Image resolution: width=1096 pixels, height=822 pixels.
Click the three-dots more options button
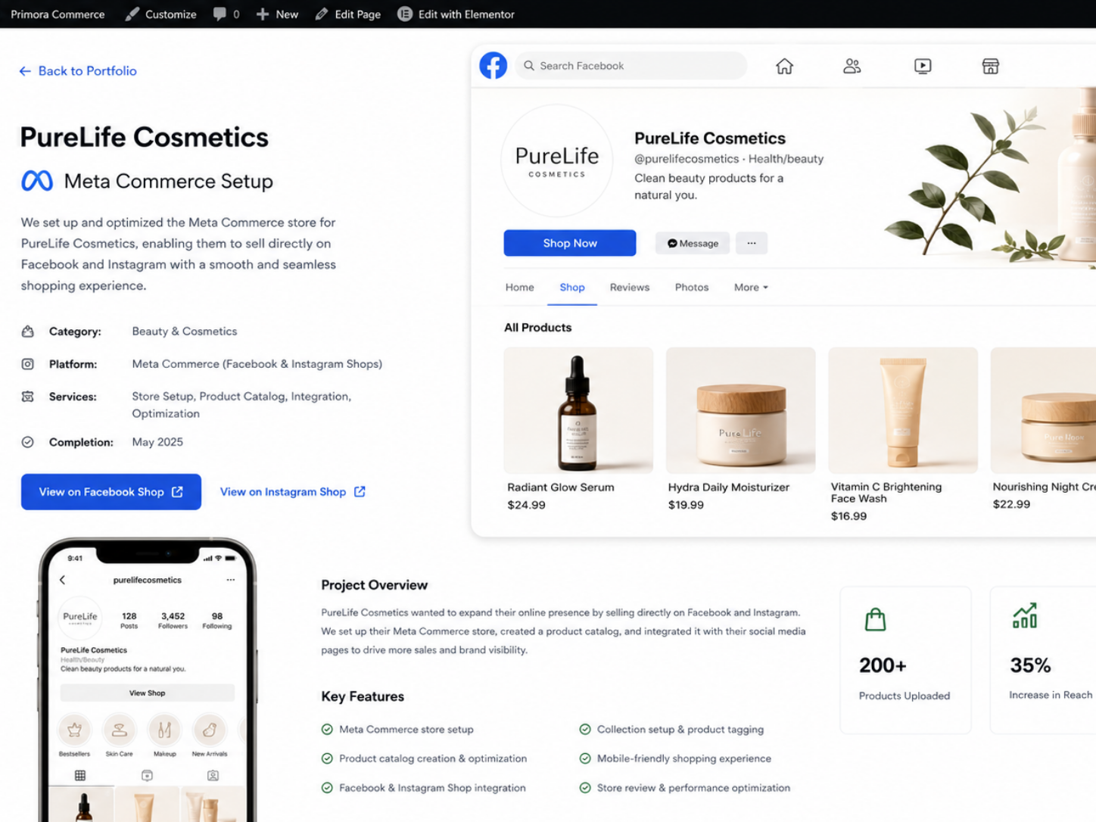click(752, 243)
